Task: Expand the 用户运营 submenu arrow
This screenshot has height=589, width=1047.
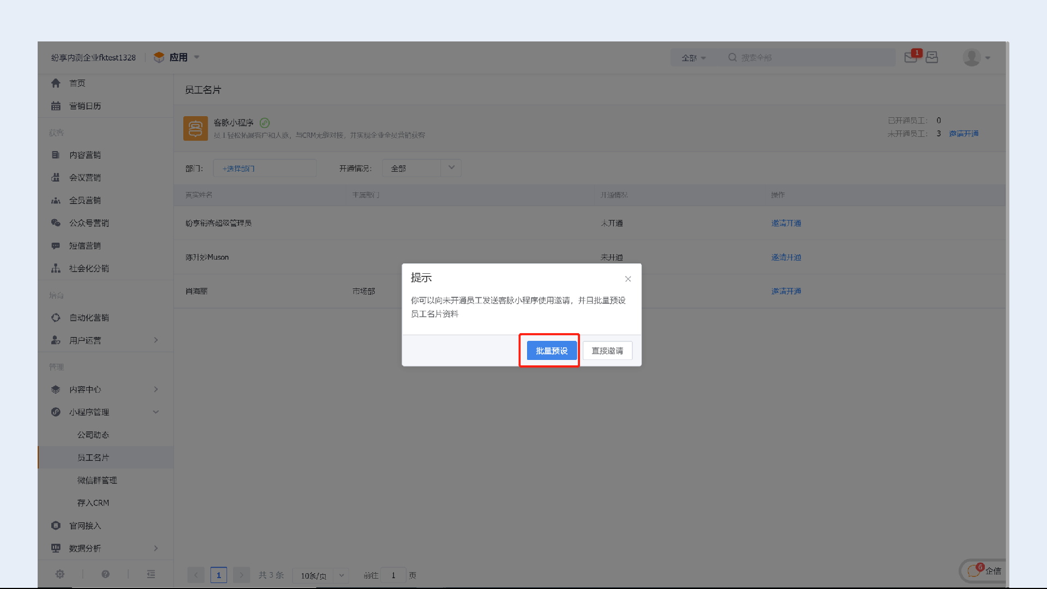Action: [156, 340]
